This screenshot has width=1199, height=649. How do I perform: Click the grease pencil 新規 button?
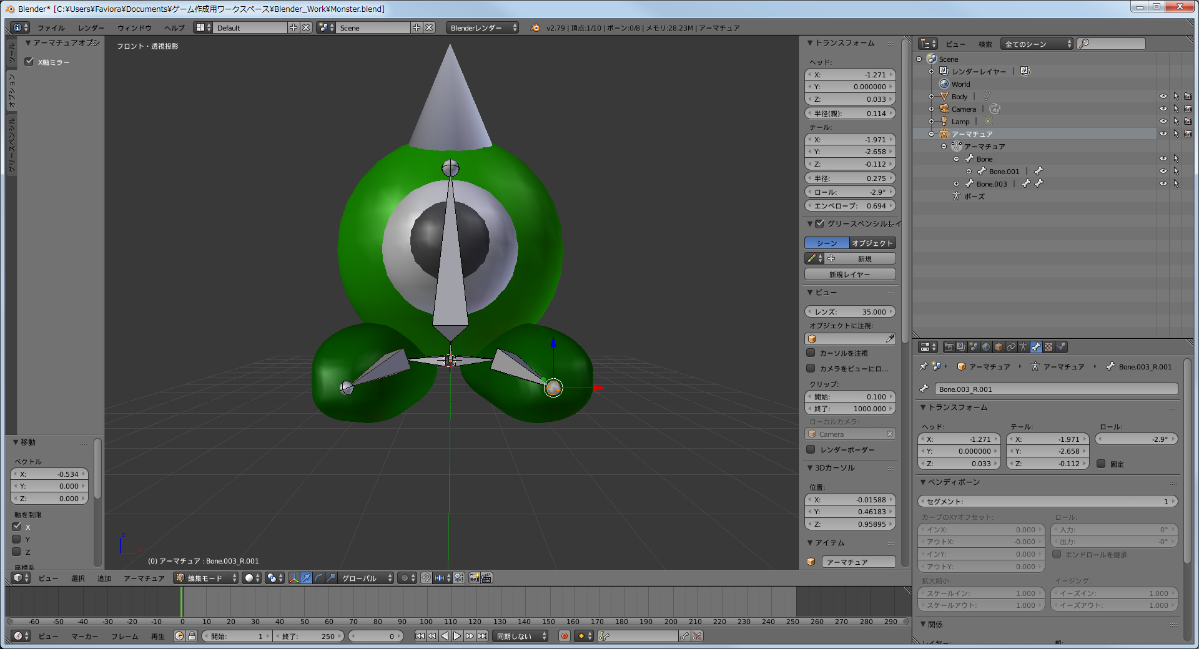[861, 258]
